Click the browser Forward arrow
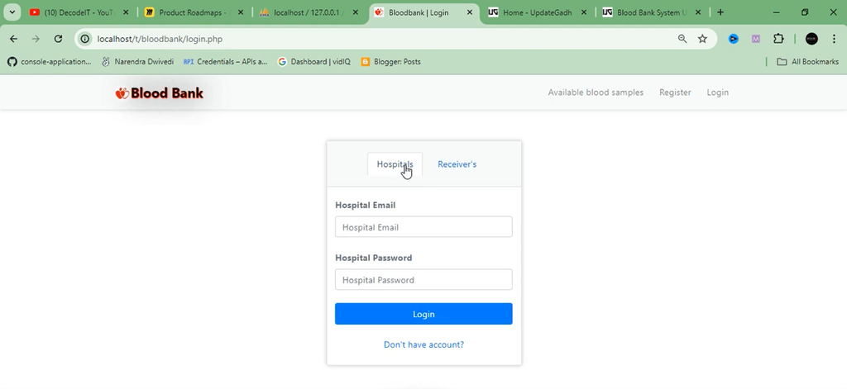The width and height of the screenshot is (847, 389). pos(36,39)
